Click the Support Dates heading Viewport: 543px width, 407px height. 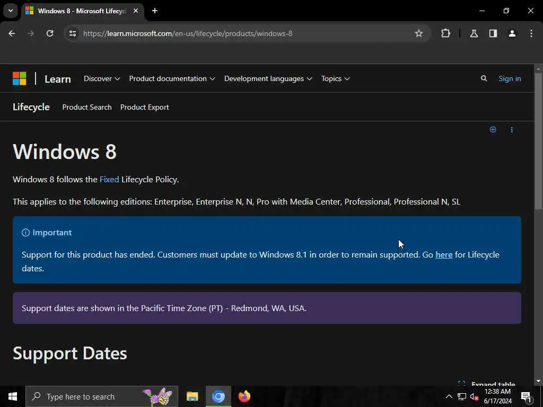pos(70,353)
